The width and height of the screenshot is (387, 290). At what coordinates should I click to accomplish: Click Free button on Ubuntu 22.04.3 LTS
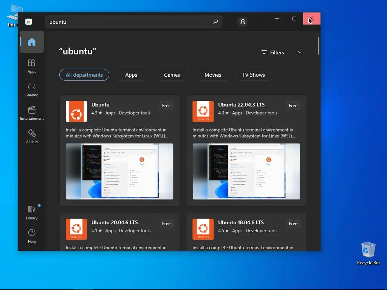(293, 106)
